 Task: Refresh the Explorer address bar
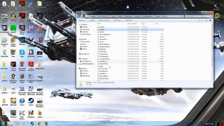coord(182,16)
